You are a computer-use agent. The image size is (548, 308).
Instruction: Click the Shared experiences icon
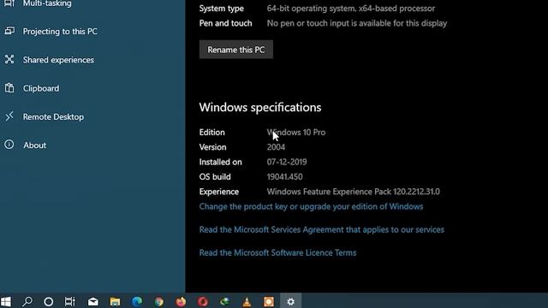point(9,59)
